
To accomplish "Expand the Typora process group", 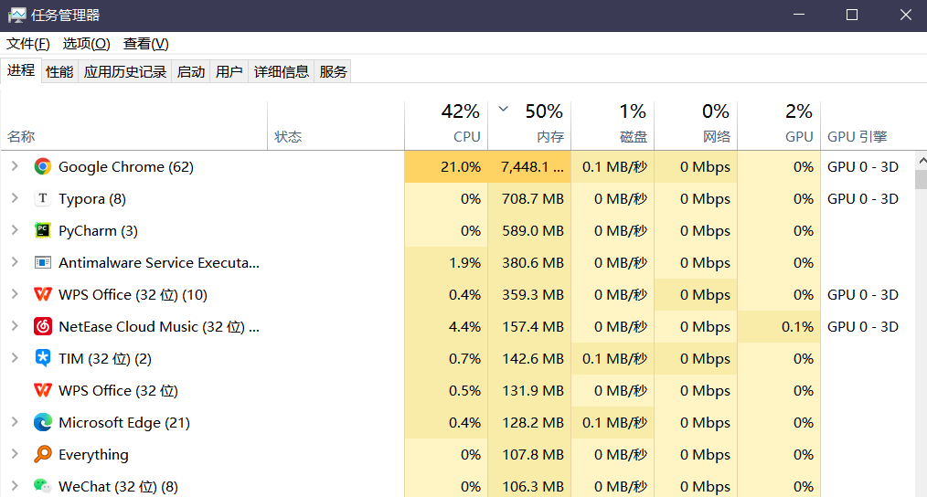I will (x=15, y=198).
